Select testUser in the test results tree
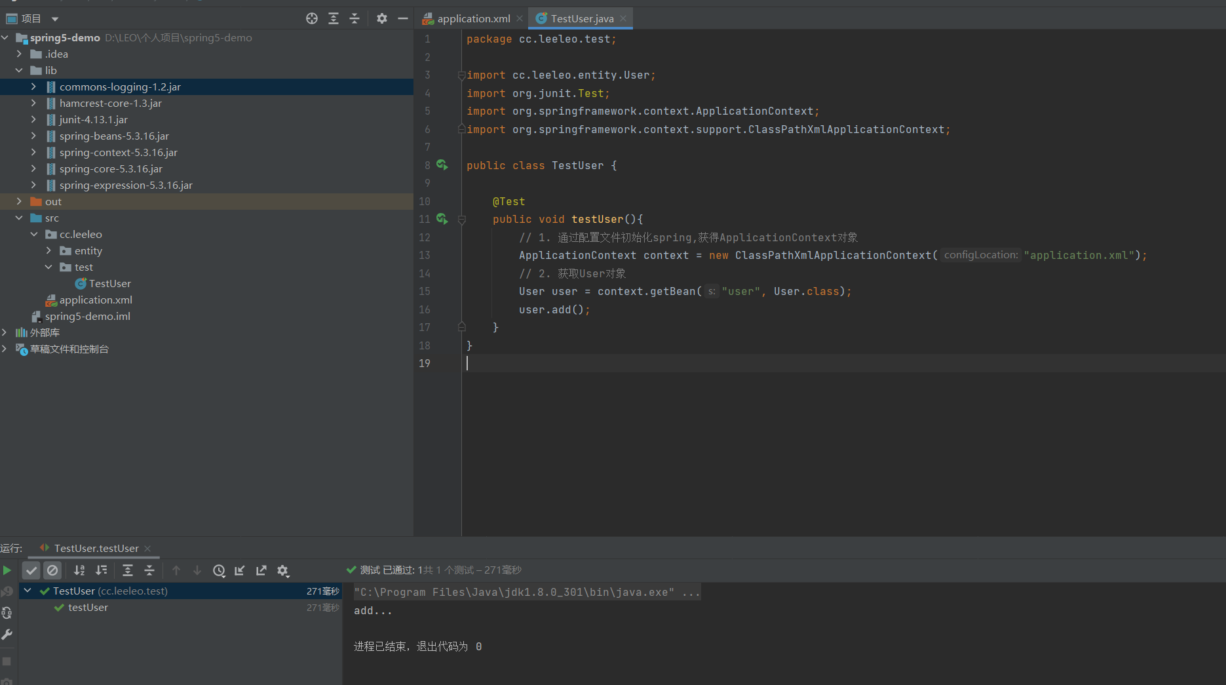This screenshot has height=685, width=1226. tap(88, 607)
